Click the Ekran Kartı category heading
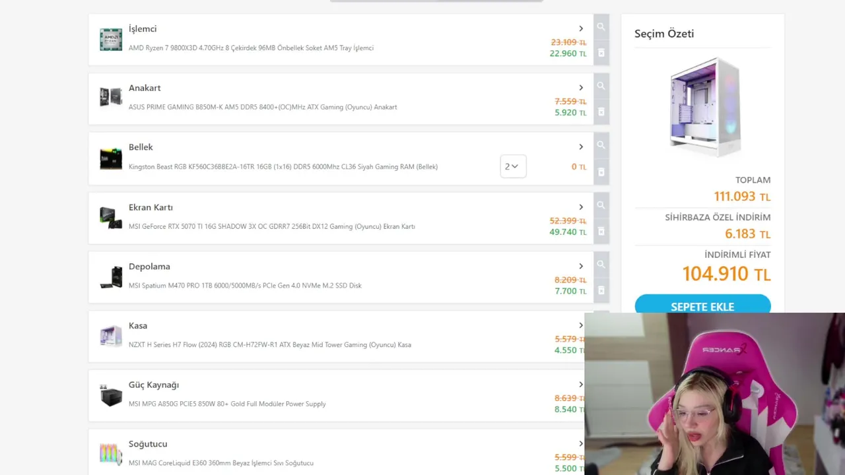 [x=151, y=207]
